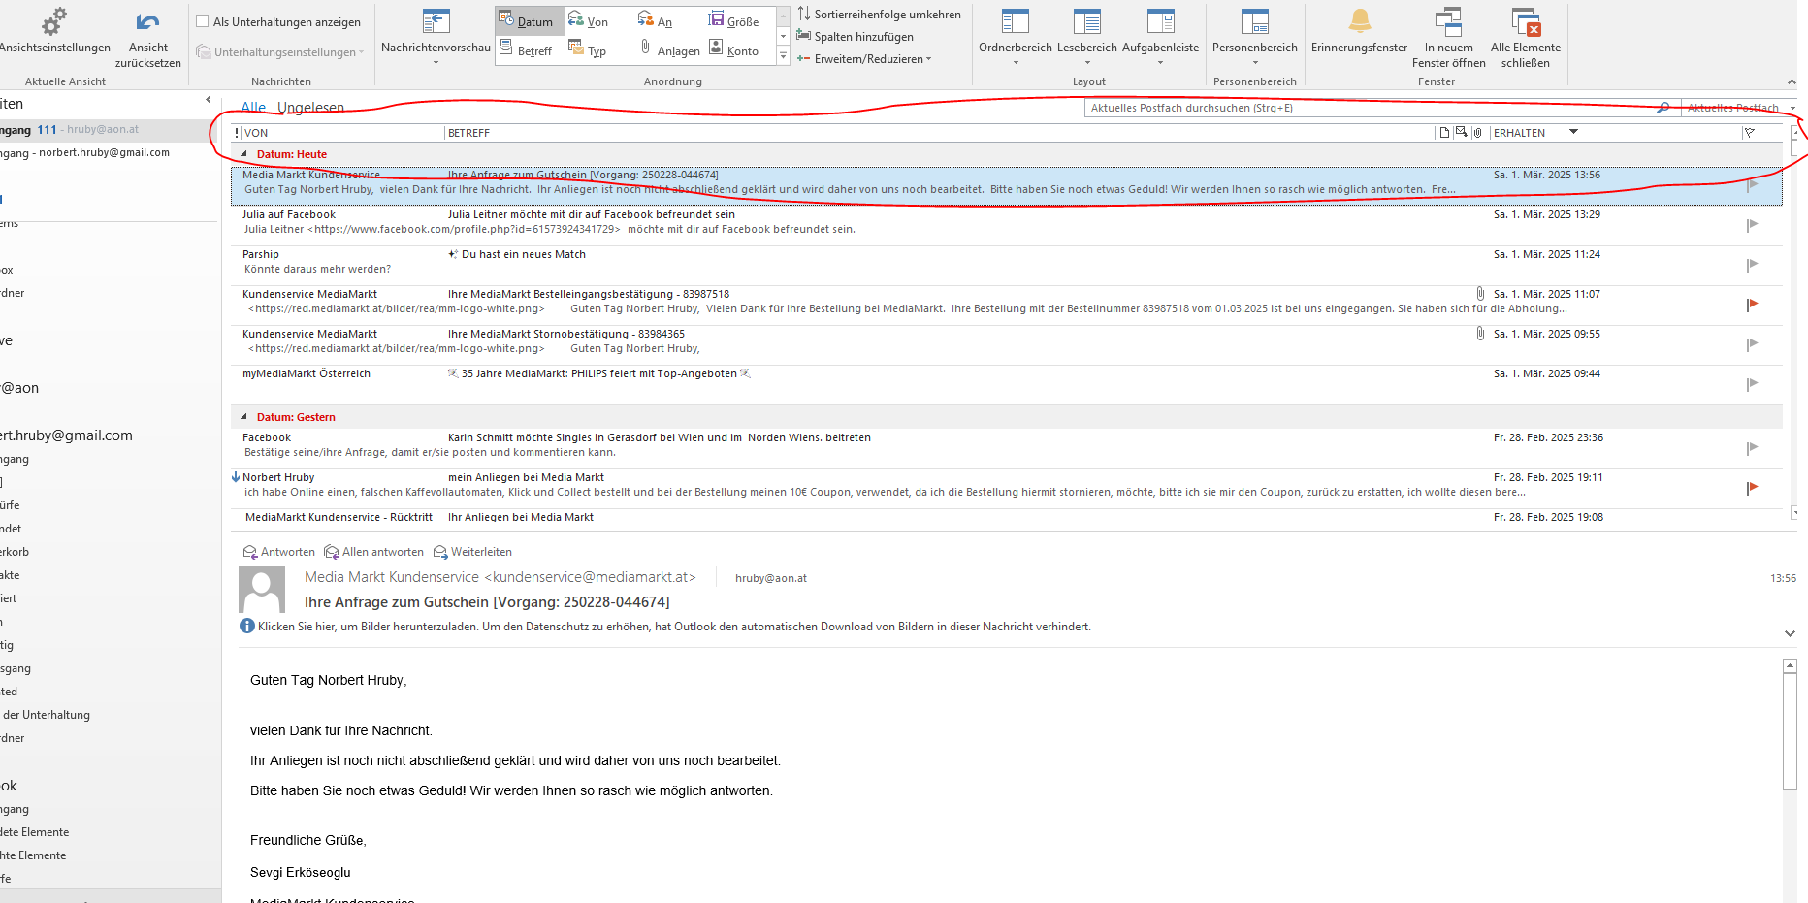Flag the MediaMarkt Stornobestätigung message
The height and width of the screenshot is (903, 1808).
[x=1752, y=344]
